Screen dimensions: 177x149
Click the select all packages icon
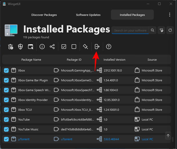(x=64, y=47)
